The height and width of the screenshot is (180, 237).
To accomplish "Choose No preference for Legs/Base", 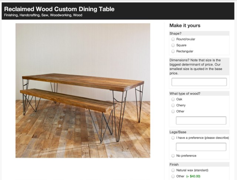I will [173, 156].
